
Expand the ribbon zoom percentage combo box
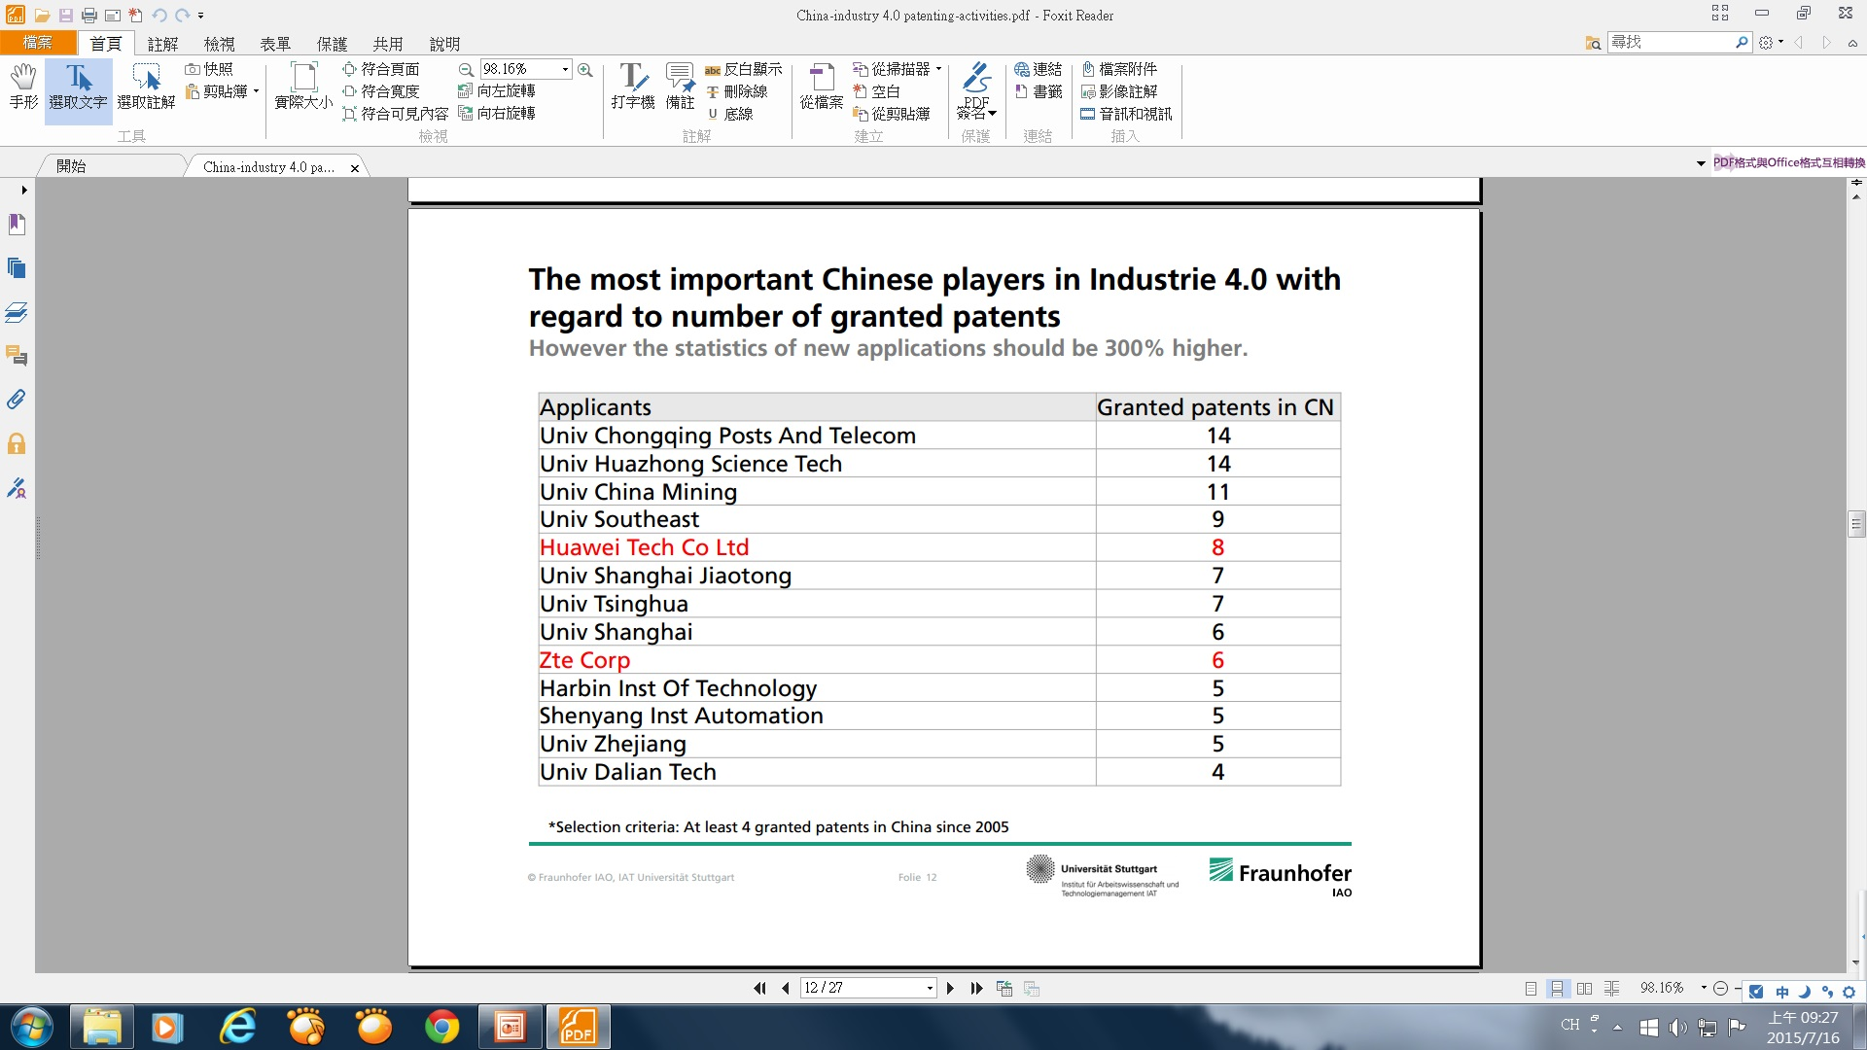pos(565,69)
